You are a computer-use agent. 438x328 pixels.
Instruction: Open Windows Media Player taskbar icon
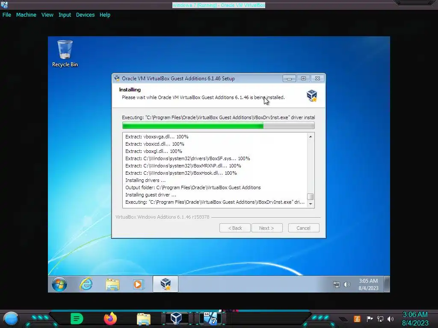click(x=139, y=284)
